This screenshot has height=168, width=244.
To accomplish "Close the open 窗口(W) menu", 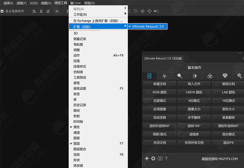I will (x=76, y=3).
